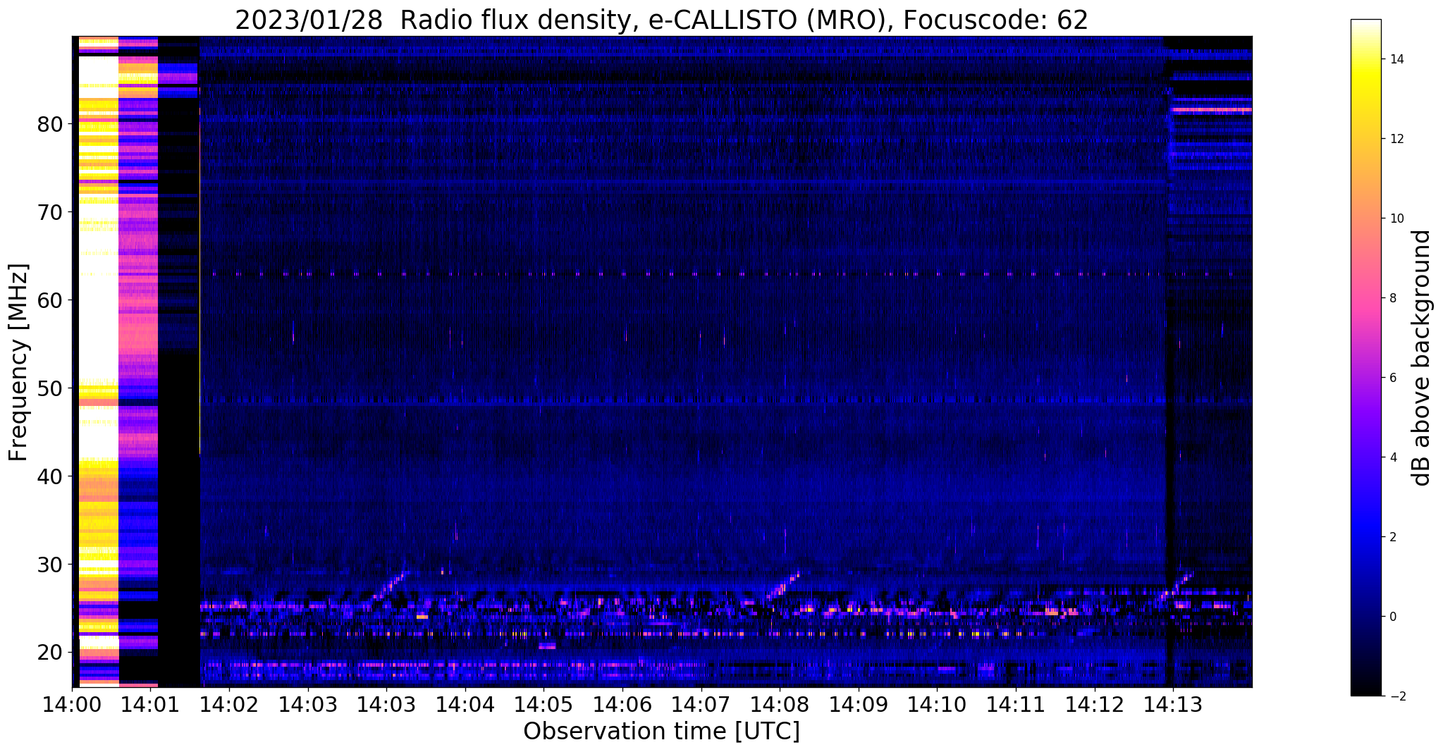Click the 'dB above background' colorbar label

click(x=1422, y=357)
